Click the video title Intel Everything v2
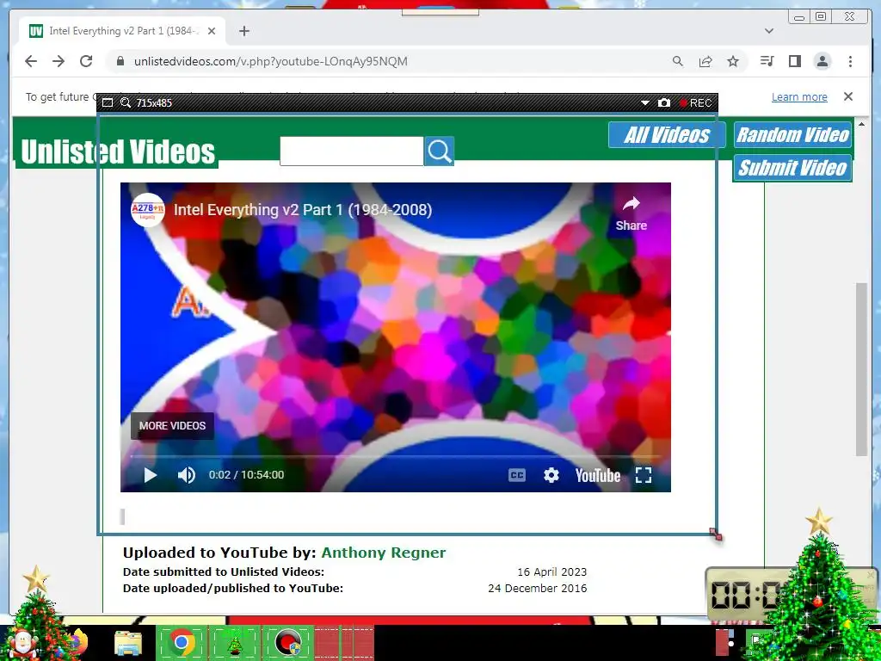The width and height of the screenshot is (881, 661). pos(303,210)
